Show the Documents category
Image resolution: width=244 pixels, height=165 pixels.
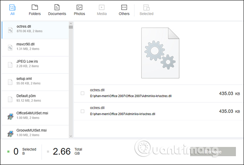pyautogui.click(x=57, y=7)
